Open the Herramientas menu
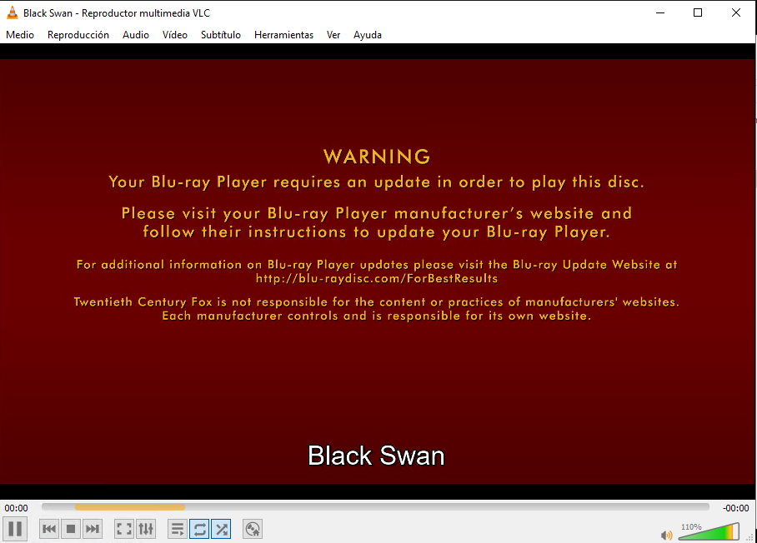Image resolution: width=757 pixels, height=543 pixels. pos(283,35)
